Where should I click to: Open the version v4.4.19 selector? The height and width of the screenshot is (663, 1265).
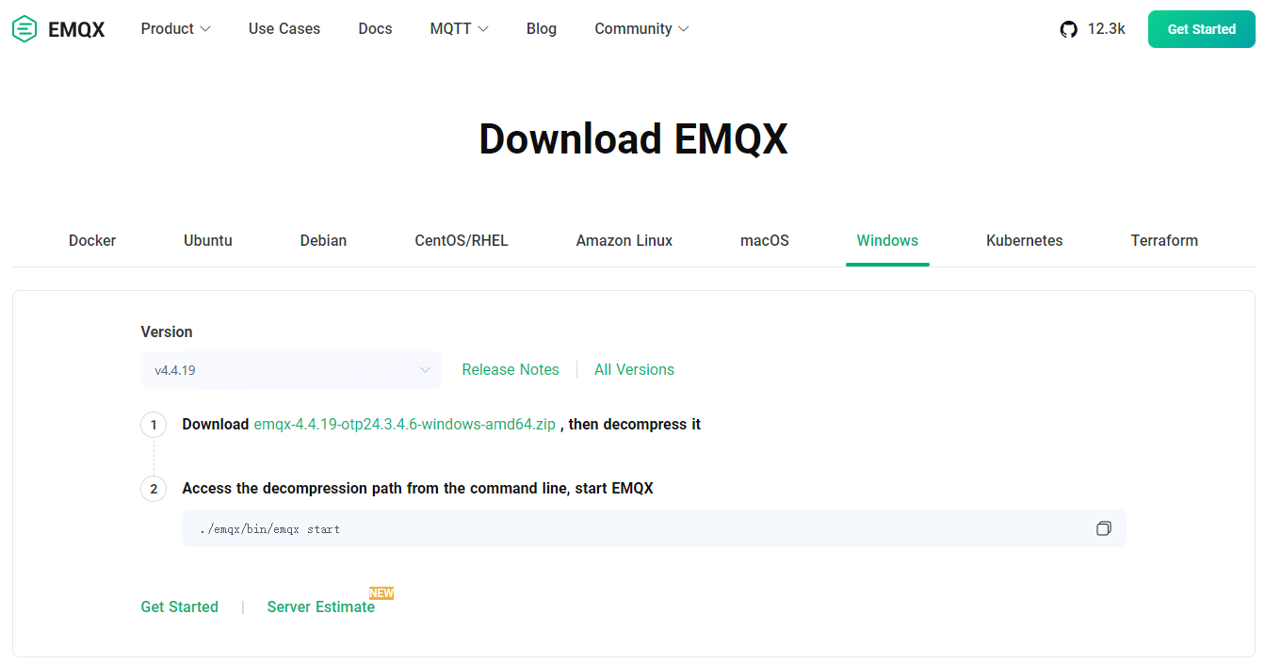(x=291, y=370)
